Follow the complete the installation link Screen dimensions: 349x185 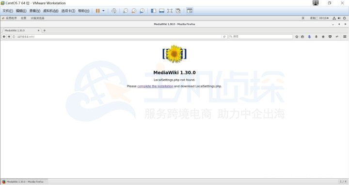click(x=155, y=86)
